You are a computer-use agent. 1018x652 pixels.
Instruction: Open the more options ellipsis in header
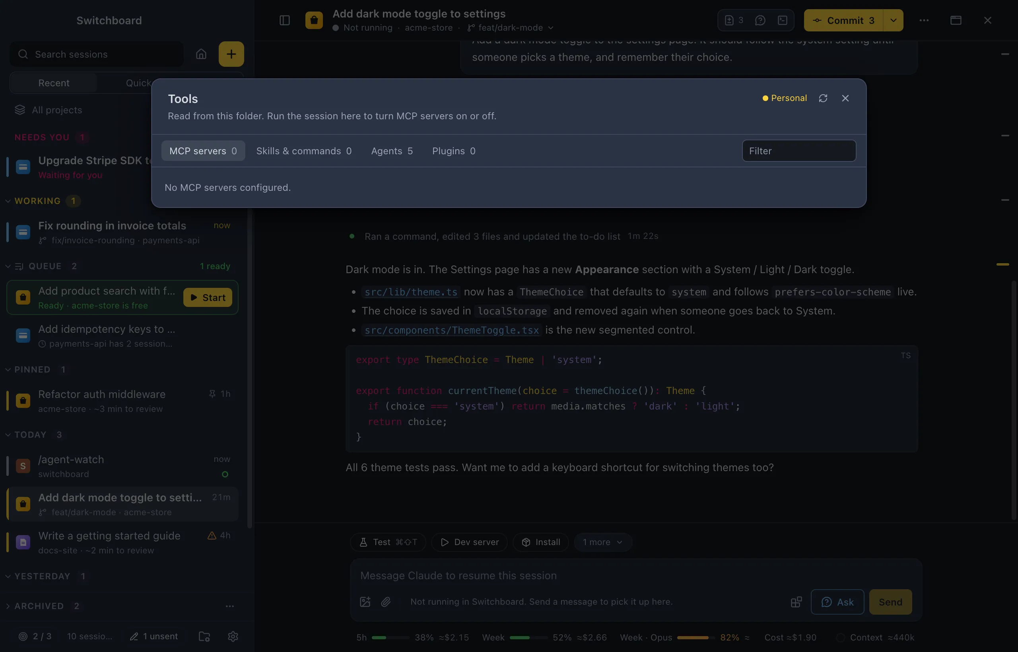point(924,20)
